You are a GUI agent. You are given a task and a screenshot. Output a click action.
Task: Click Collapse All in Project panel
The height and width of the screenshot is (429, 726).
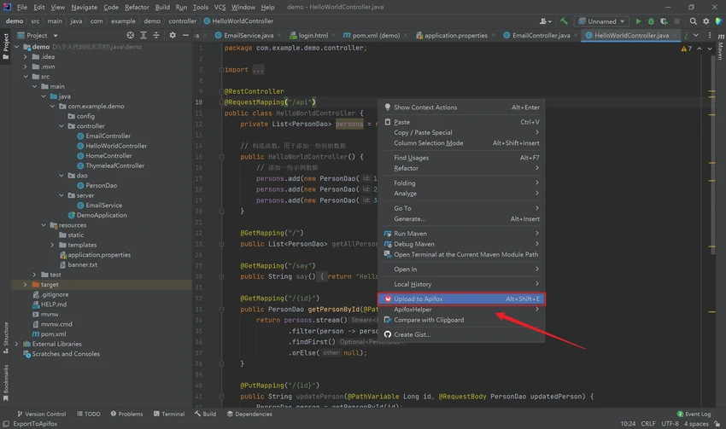coord(156,35)
